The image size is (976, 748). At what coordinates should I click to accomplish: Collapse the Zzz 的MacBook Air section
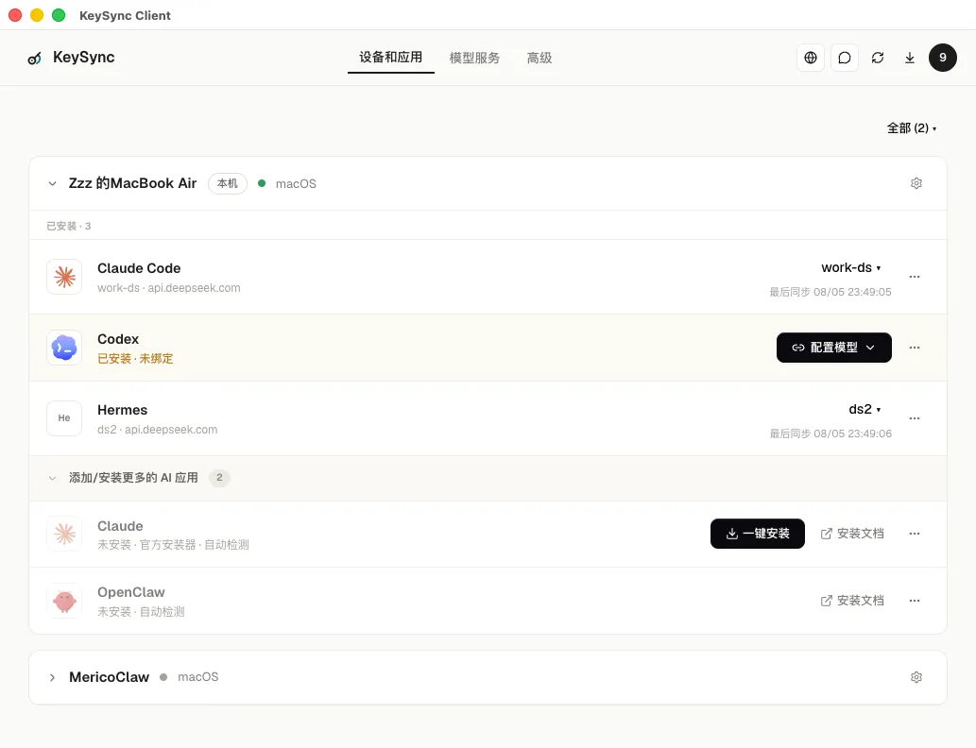pos(52,183)
